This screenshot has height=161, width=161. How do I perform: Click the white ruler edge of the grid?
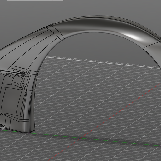(102, 62)
